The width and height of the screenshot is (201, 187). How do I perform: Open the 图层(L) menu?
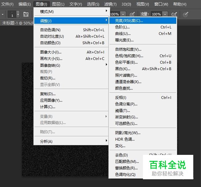pyautogui.click(x=58, y=4)
